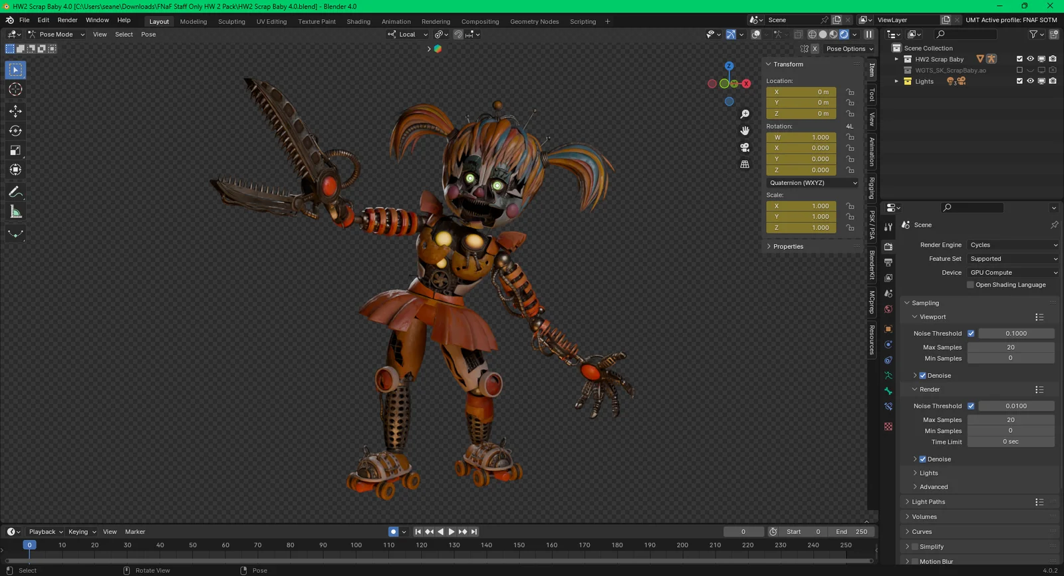
Task: Activate the Select Box tool
Action: [15, 70]
